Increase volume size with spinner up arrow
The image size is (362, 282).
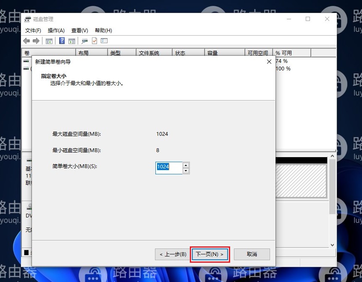(x=186, y=165)
